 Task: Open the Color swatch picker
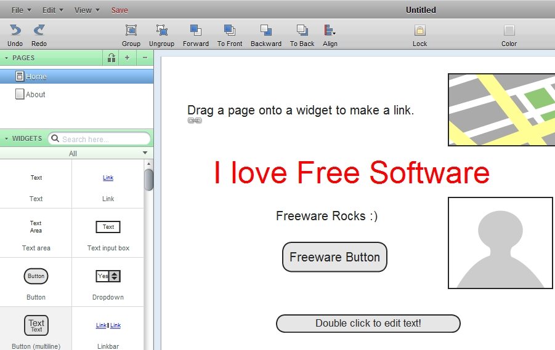tap(509, 30)
